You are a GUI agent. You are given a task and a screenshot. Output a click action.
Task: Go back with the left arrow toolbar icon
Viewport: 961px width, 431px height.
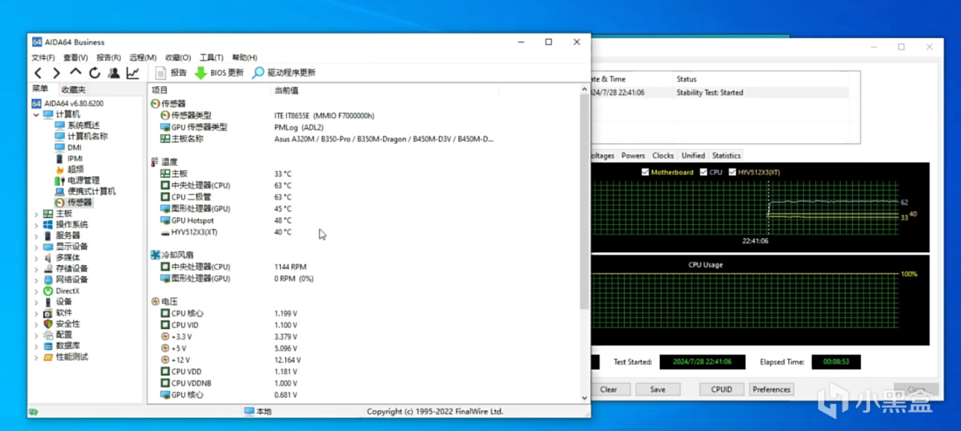tap(38, 73)
